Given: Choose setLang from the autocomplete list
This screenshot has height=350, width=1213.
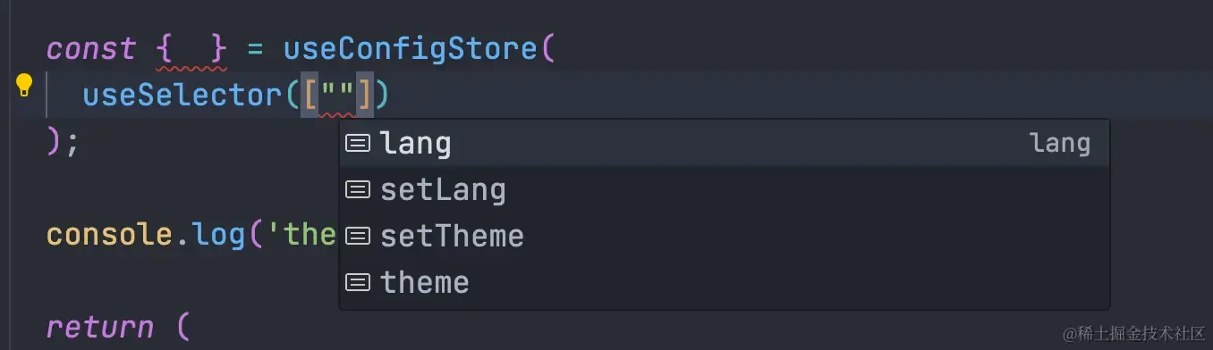Looking at the screenshot, I should click(725, 190).
